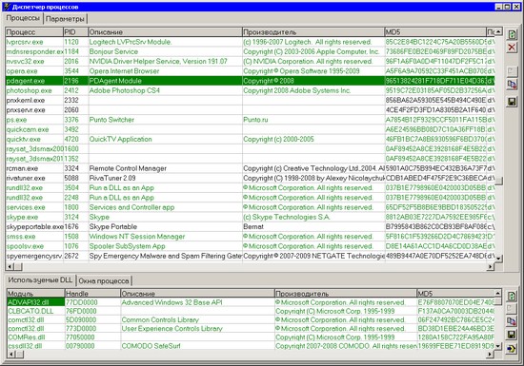Click the app icon in the title bar
The image size is (524, 366).
click(x=7, y=7)
